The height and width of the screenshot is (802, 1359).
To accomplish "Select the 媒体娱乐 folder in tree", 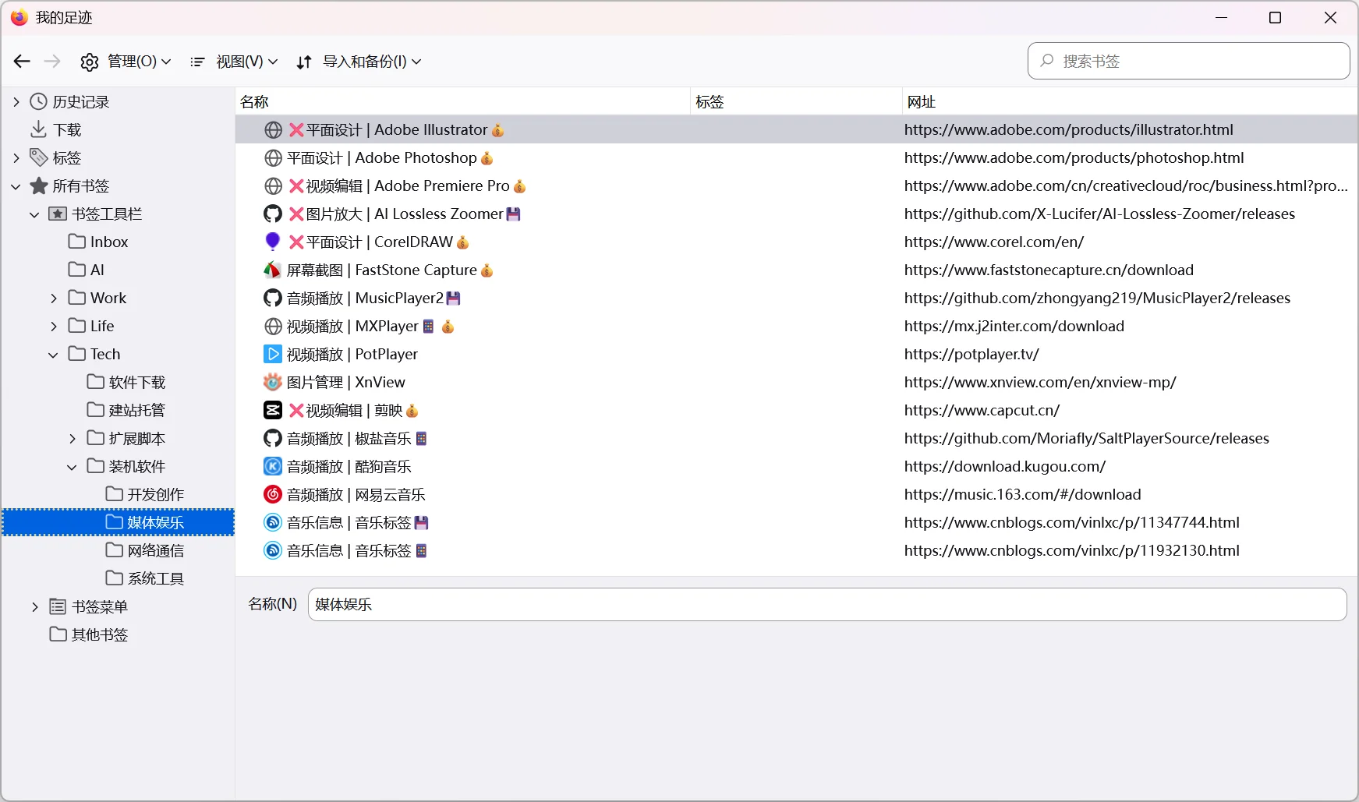I will pyautogui.click(x=119, y=522).
